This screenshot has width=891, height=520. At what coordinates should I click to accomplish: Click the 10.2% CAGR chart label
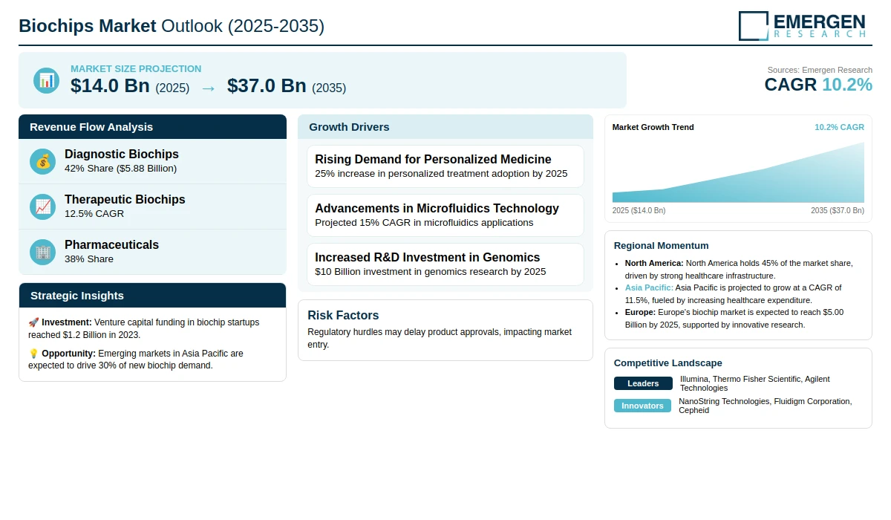pyautogui.click(x=839, y=127)
